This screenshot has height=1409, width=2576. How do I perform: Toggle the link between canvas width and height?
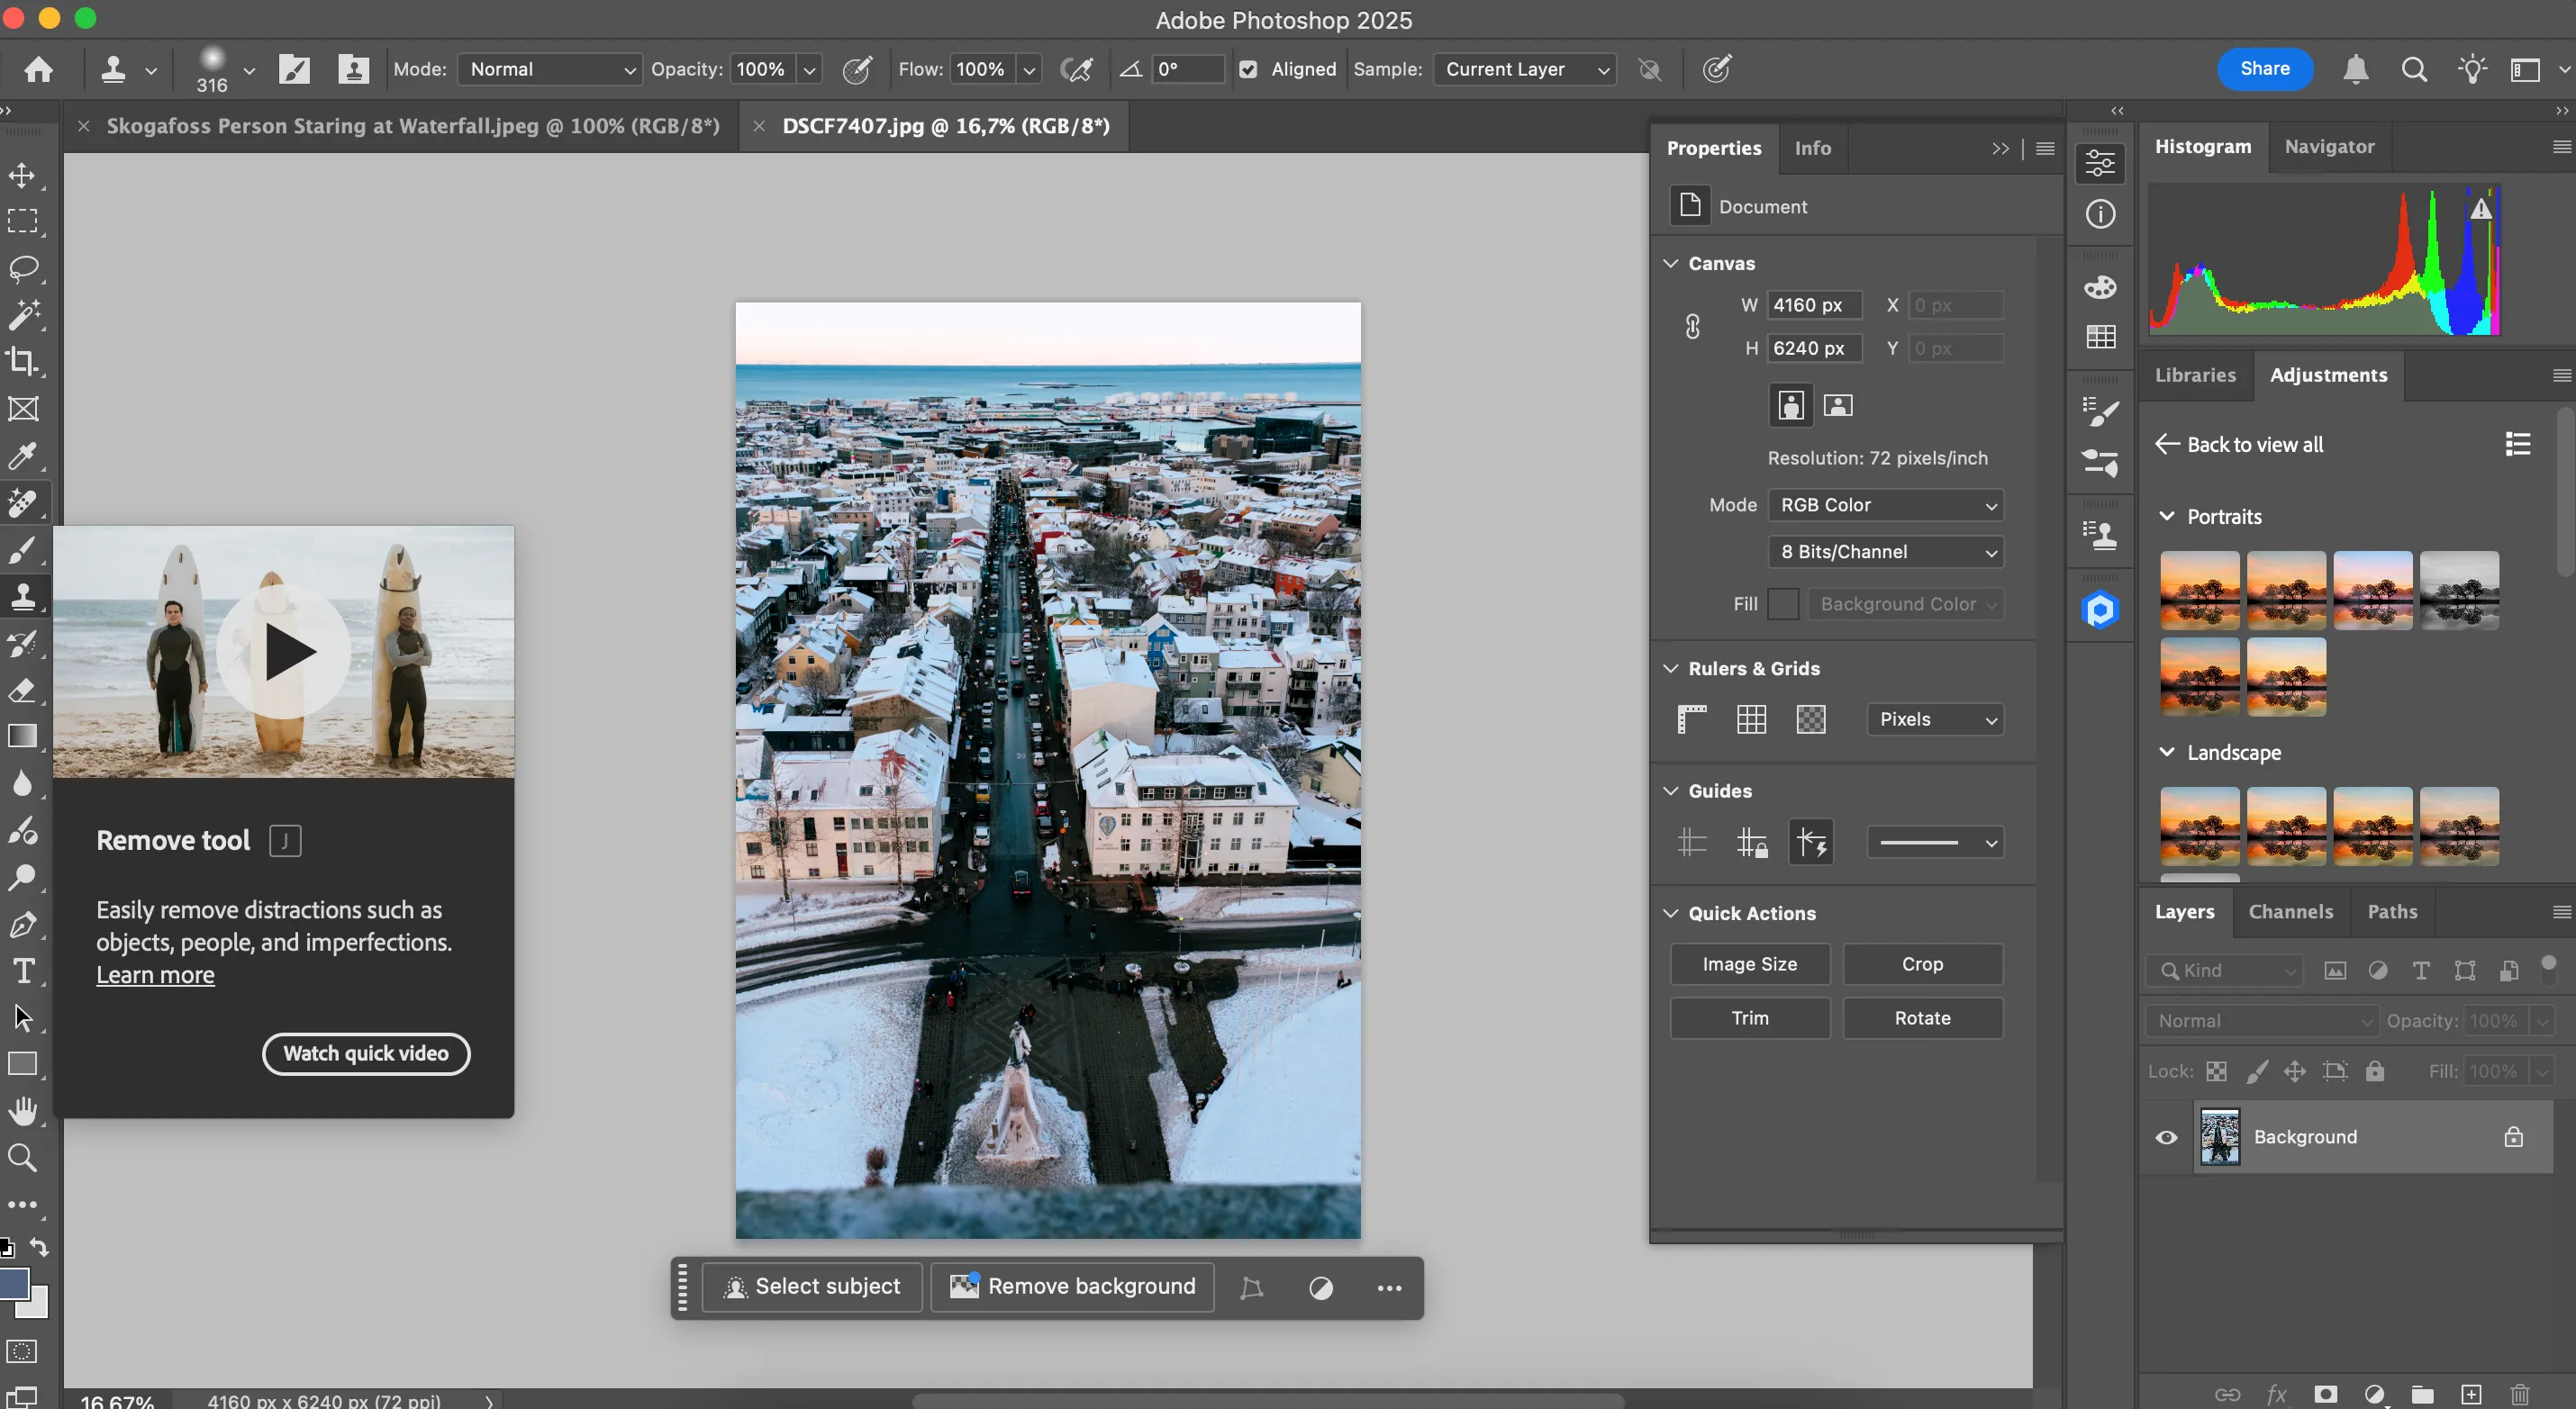(1693, 326)
